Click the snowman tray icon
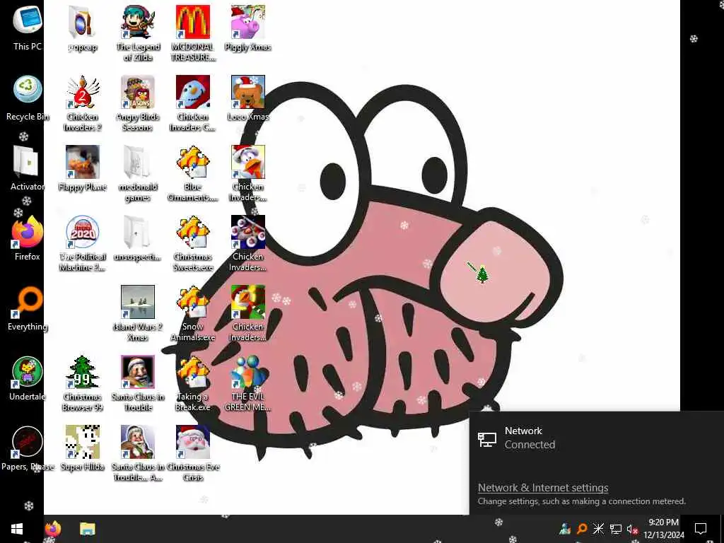 click(565, 529)
